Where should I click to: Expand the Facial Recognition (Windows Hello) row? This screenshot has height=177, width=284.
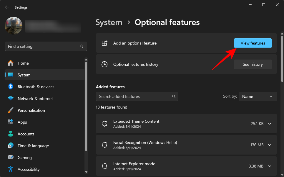click(x=270, y=145)
